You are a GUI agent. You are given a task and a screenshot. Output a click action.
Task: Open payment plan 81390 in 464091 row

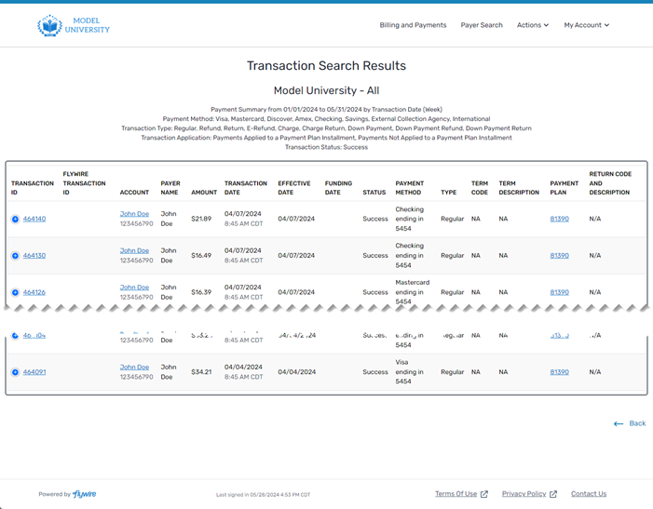click(559, 372)
